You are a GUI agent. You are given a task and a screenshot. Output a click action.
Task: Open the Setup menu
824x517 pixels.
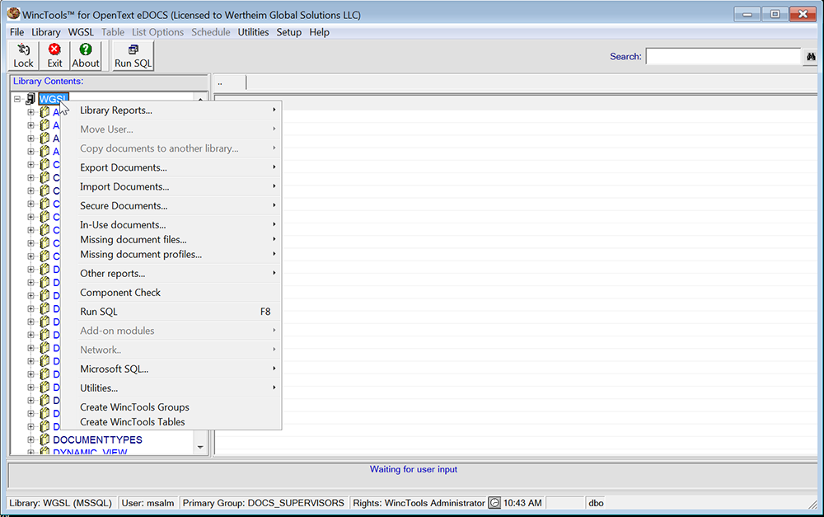(x=289, y=32)
